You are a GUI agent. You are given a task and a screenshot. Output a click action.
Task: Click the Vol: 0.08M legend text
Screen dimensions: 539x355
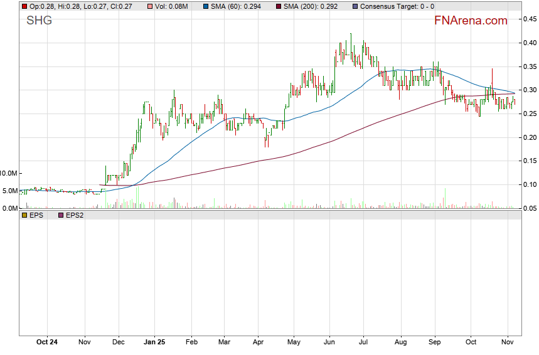pyautogui.click(x=171, y=6)
